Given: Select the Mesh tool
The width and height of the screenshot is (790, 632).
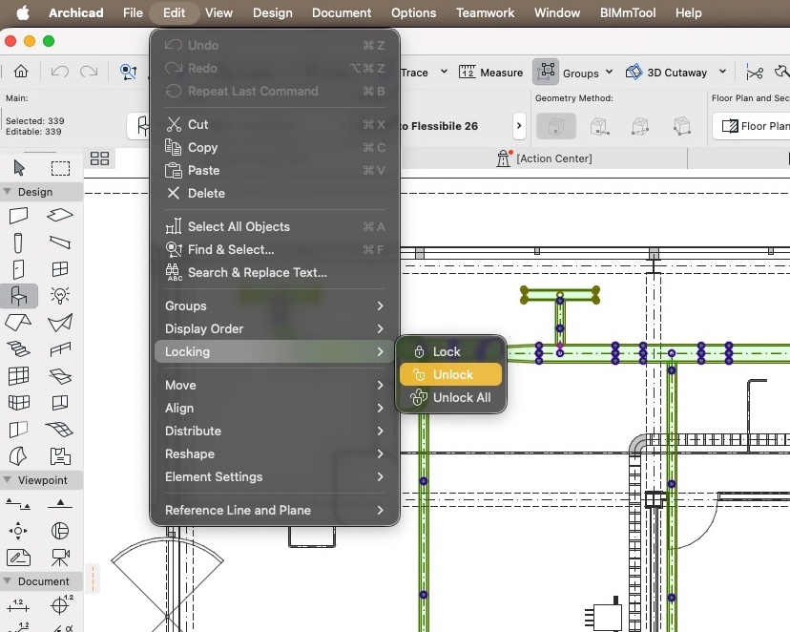Looking at the screenshot, I should (59, 429).
